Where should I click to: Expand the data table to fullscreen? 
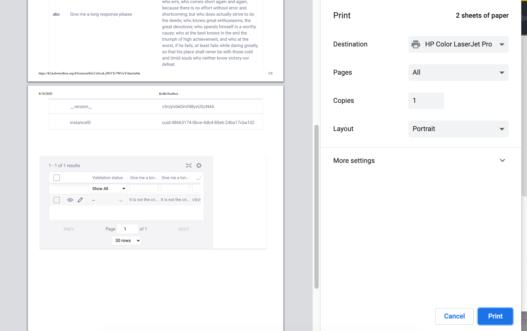189,165
